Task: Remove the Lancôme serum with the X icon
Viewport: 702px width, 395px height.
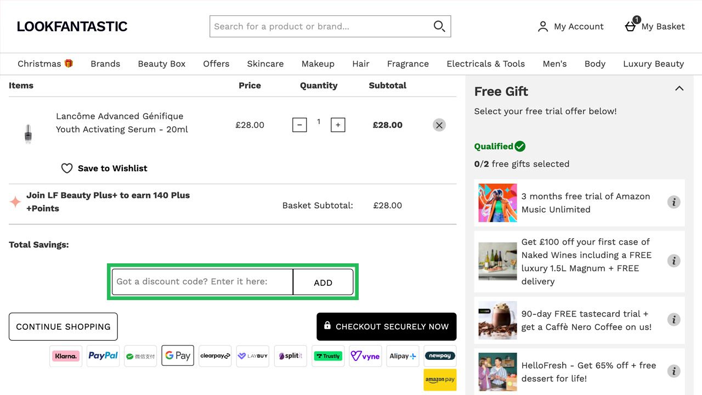Action: click(x=439, y=125)
